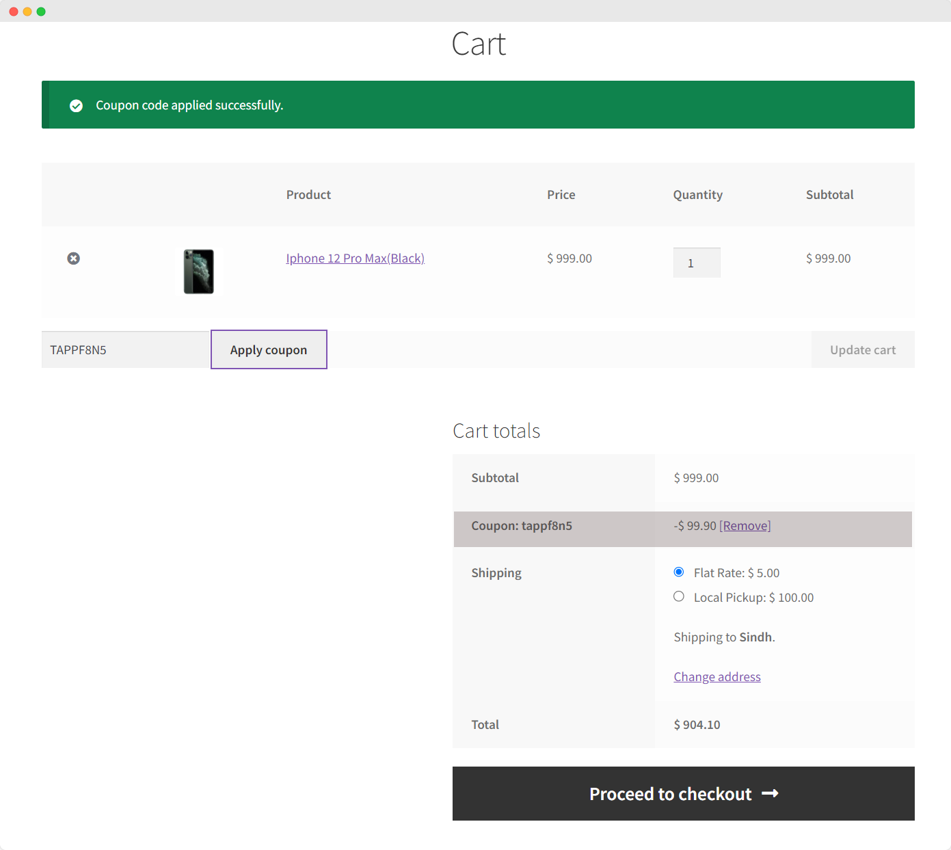
Task: Maximize the window using green button
Action: pos(41,12)
